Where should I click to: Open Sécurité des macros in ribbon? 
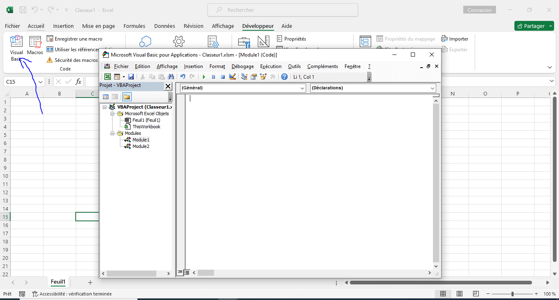(72, 60)
